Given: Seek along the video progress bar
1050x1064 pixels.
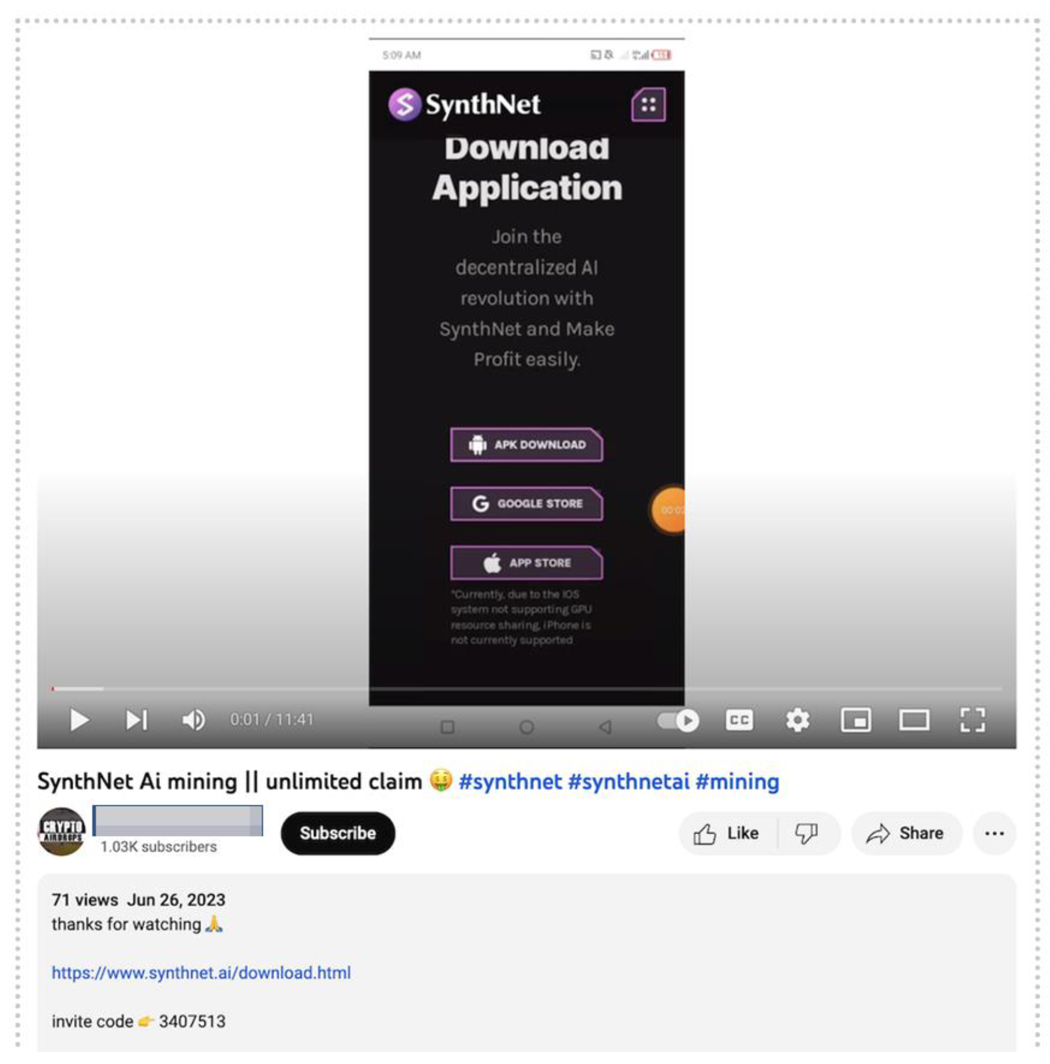Looking at the screenshot, I should (x=526, y=689).
